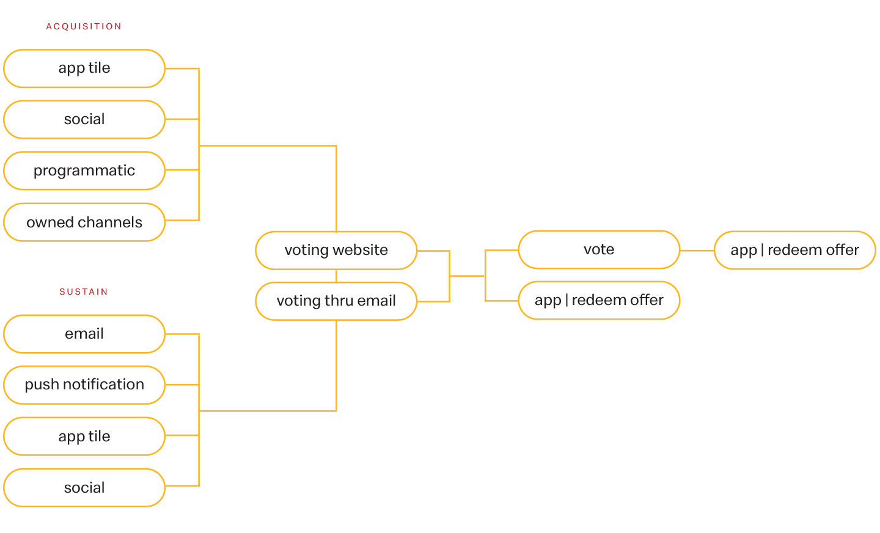Click the horizontal connector from Sustain toward voting email
This screenshot has width=880, height=533.
[268, 411]
